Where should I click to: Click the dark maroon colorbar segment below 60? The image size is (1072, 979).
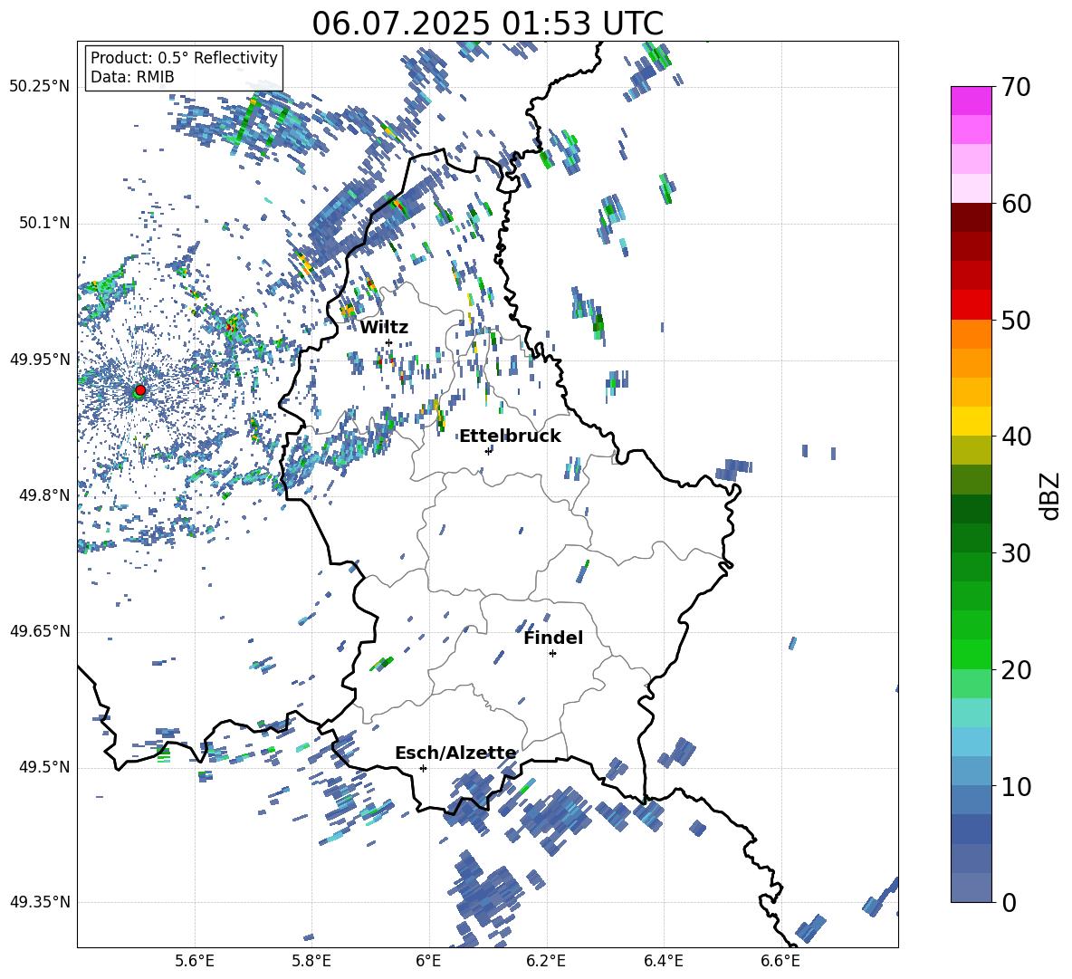click(971, 217)
